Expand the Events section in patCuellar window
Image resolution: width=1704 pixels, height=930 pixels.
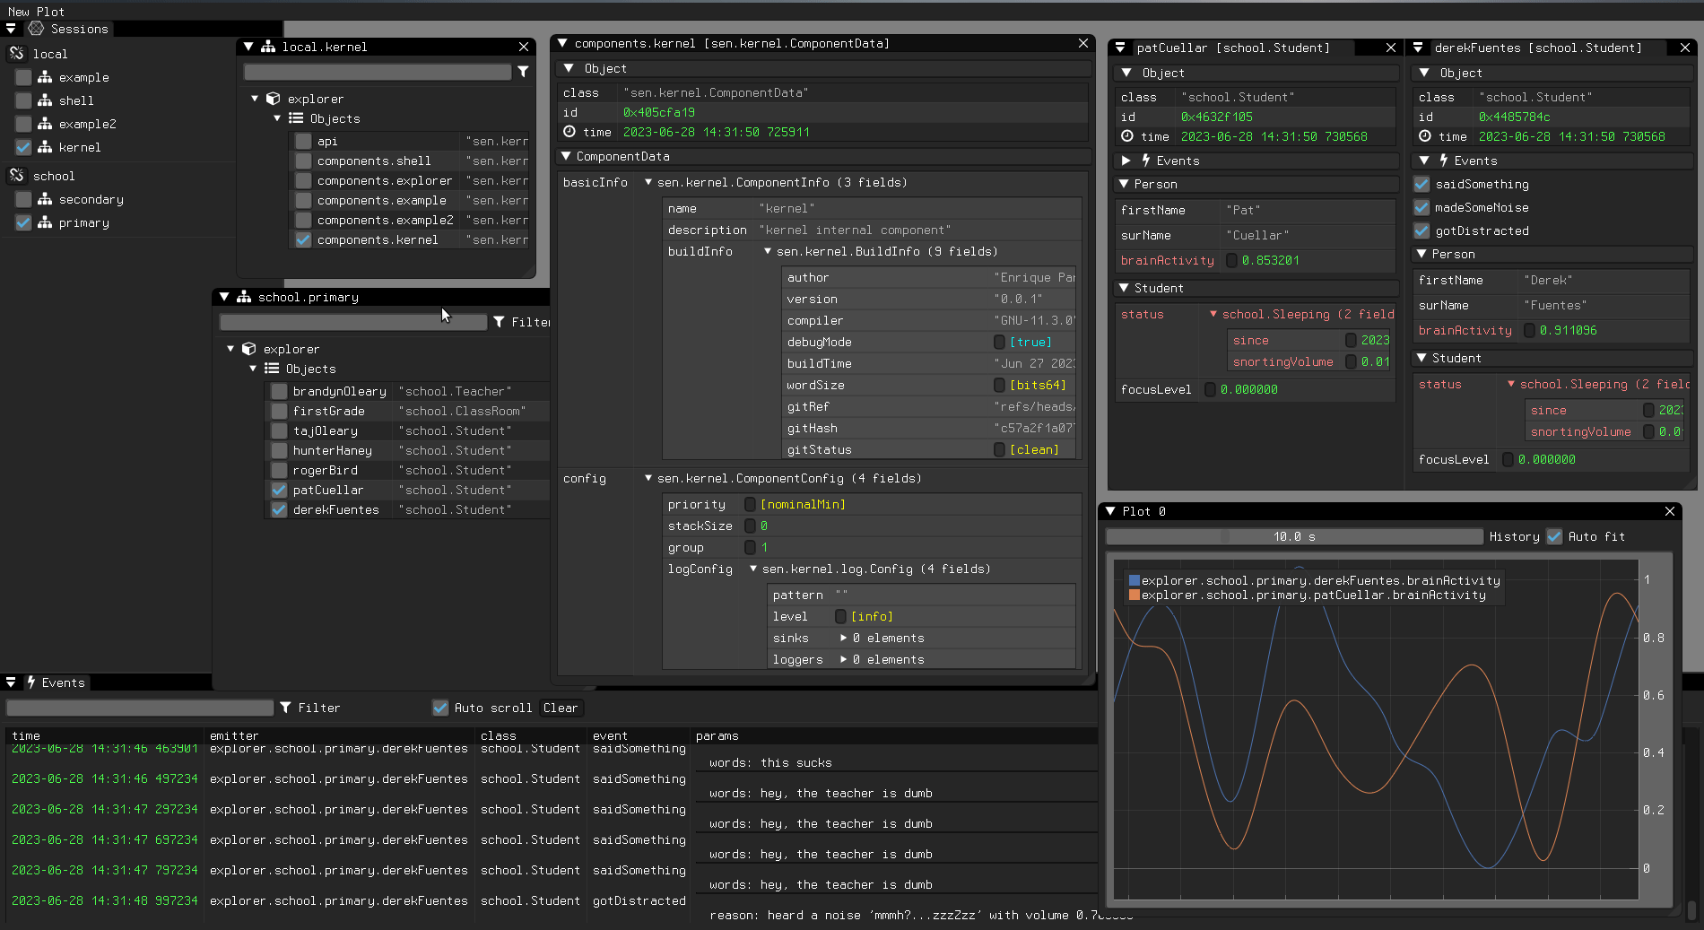[x=1127, y=161]
